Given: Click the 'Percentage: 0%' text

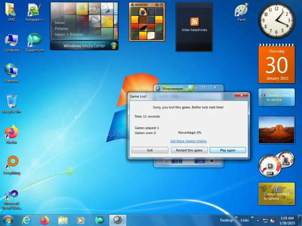Looking at the screenshot, I should 190,133.
